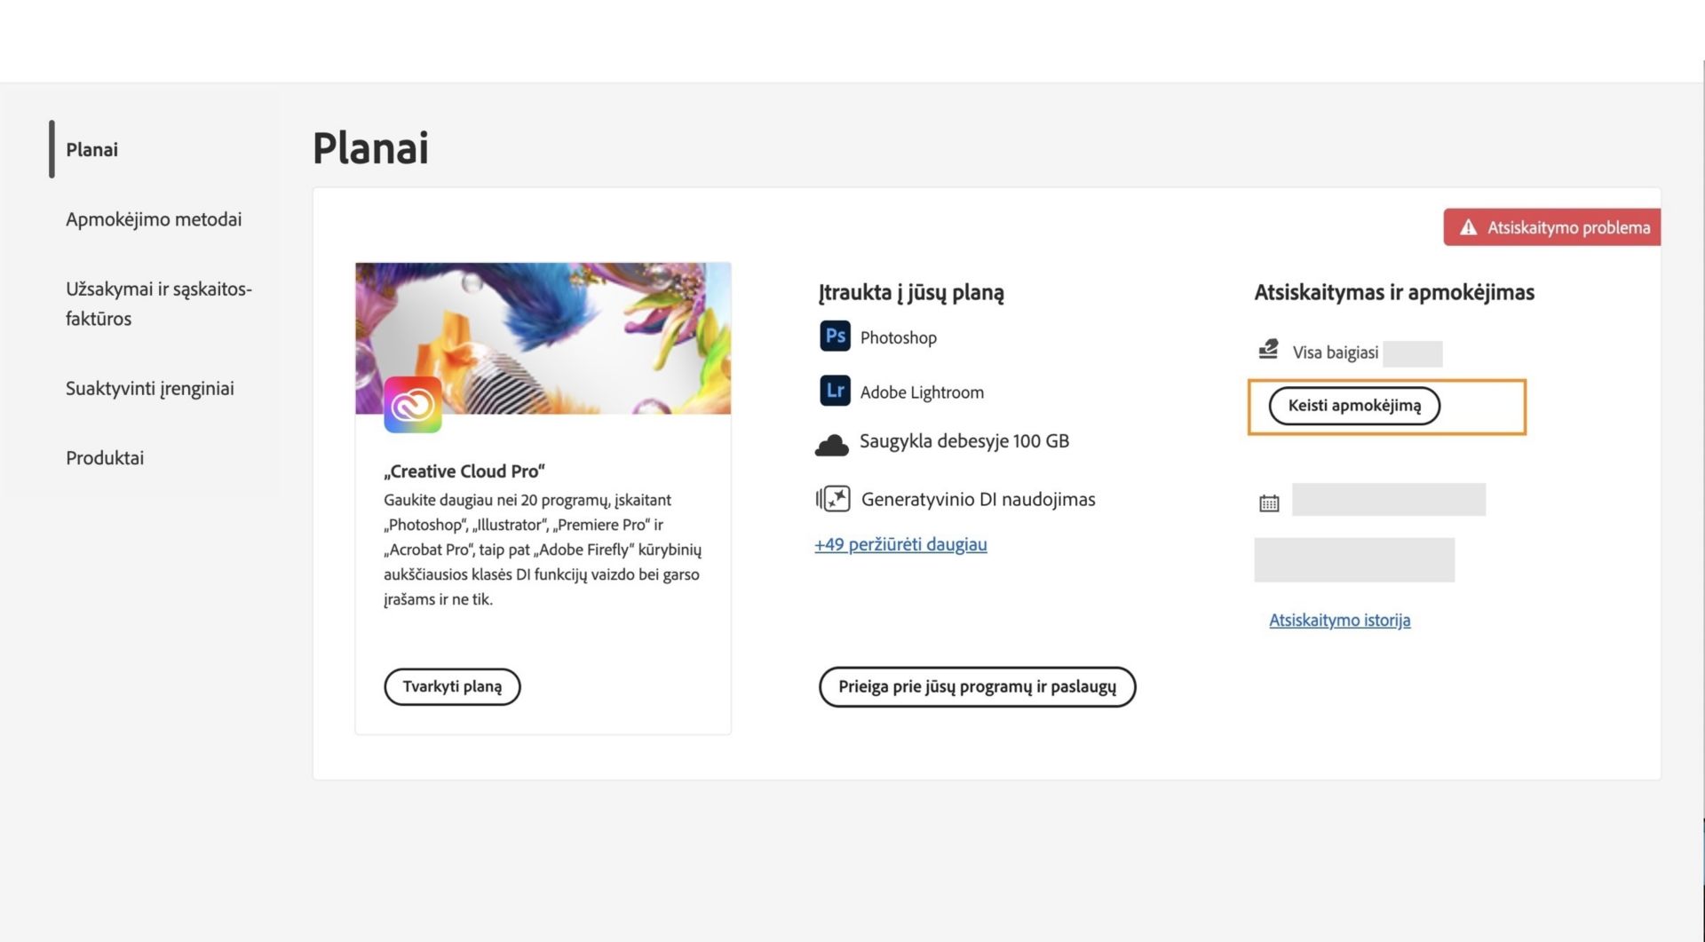Screen dimensions: 1705x942
Task: Open Užsakymai ir sąskaitos-faktūros
Action: tap(158, 304)
